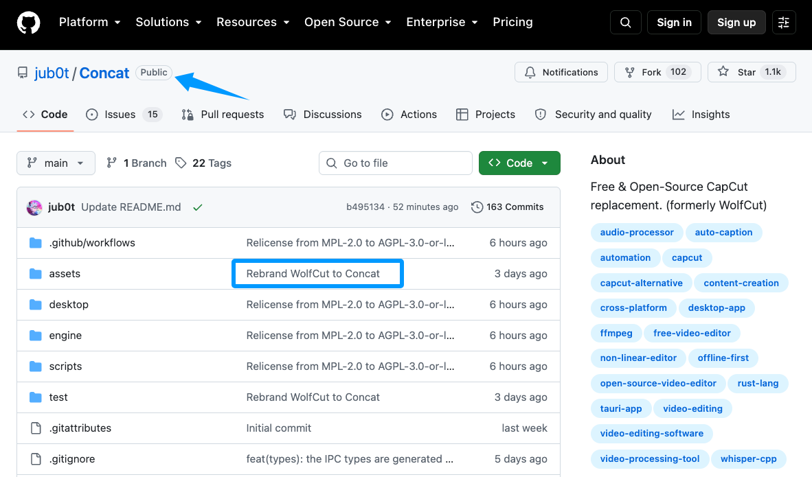The height and width of the screenshot is (477, 812).
Task: Click jub0t author name in commit row
Action: 61,207
